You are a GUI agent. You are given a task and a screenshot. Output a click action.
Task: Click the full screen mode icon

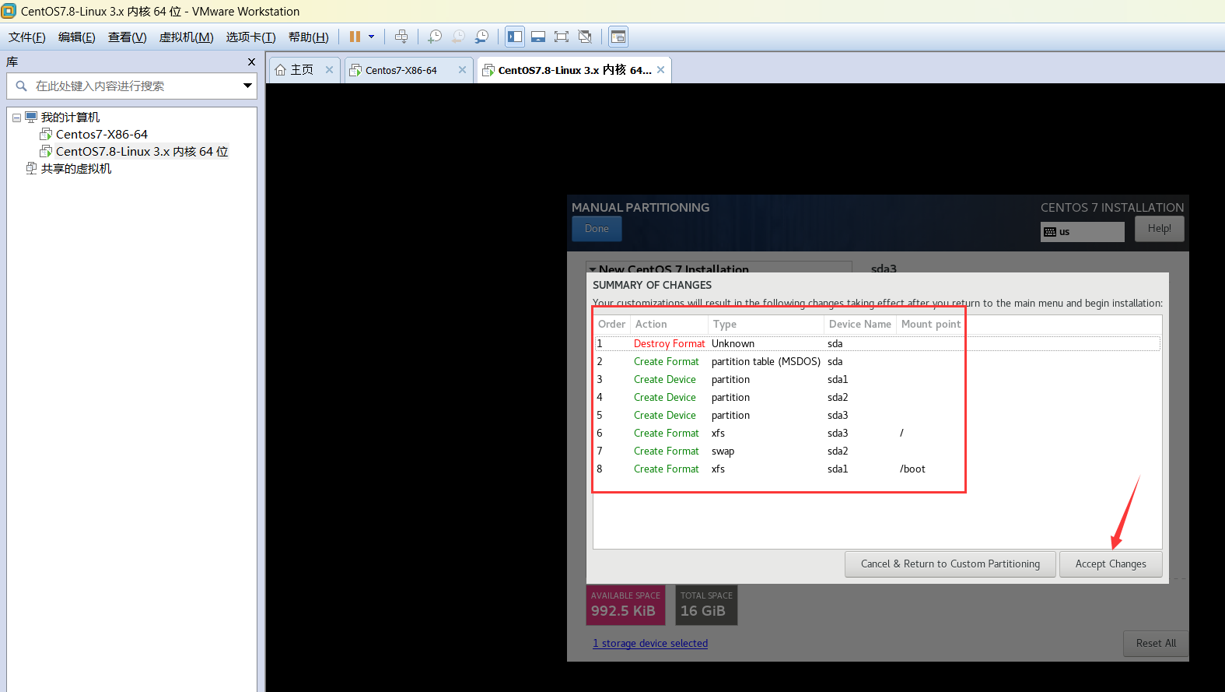(562, 37)
